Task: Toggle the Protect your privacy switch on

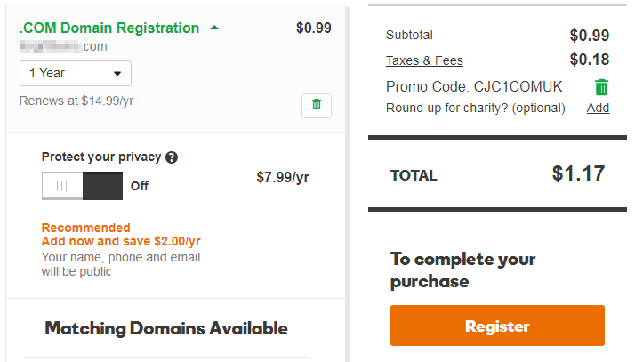Action: [x=83, y=187]
